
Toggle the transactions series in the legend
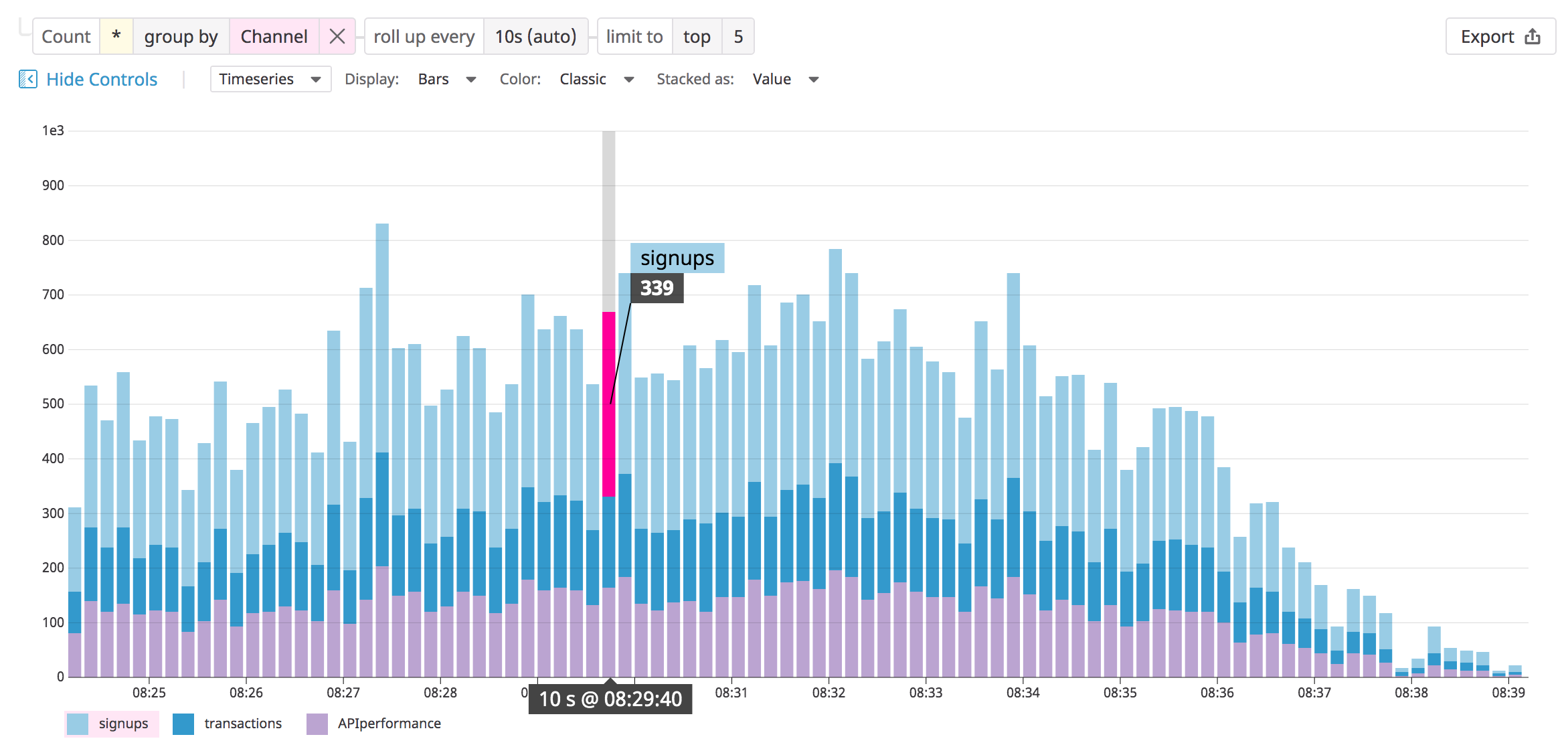[242, 723]
